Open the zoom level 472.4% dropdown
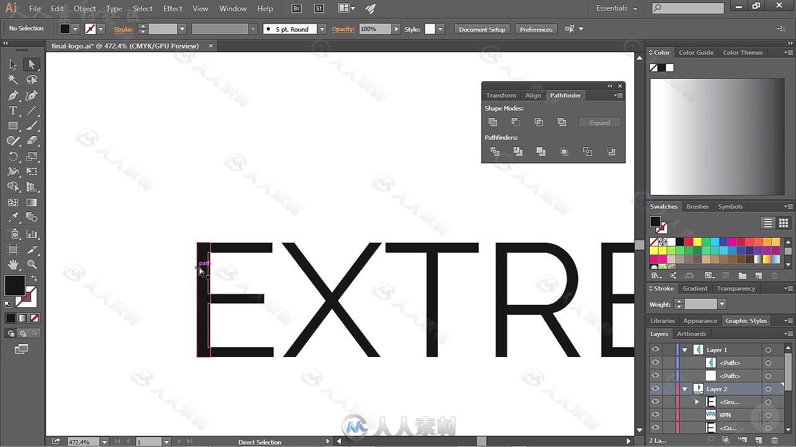 pyautogui.click(x=104, y=442)
